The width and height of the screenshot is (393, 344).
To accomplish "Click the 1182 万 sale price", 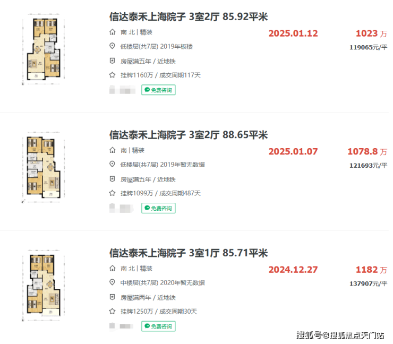I will [x=371, y=270].
